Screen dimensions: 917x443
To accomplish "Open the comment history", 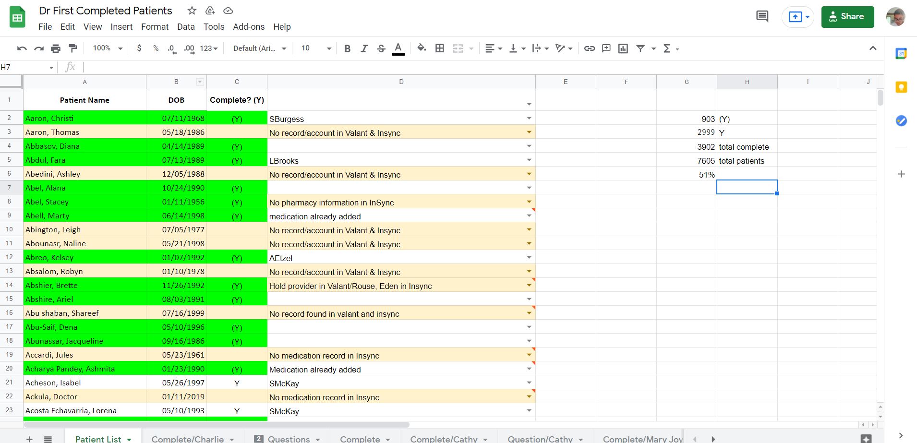I will tap(762, 17).
